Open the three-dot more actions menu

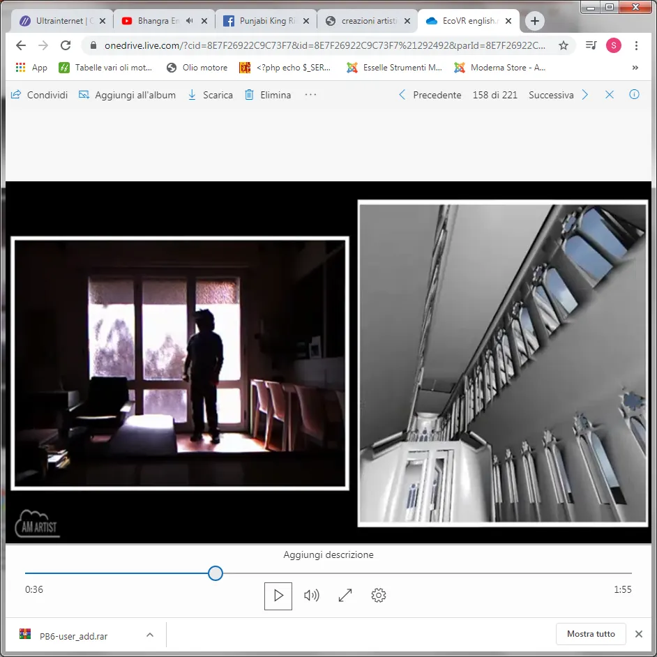coord(310,95)
